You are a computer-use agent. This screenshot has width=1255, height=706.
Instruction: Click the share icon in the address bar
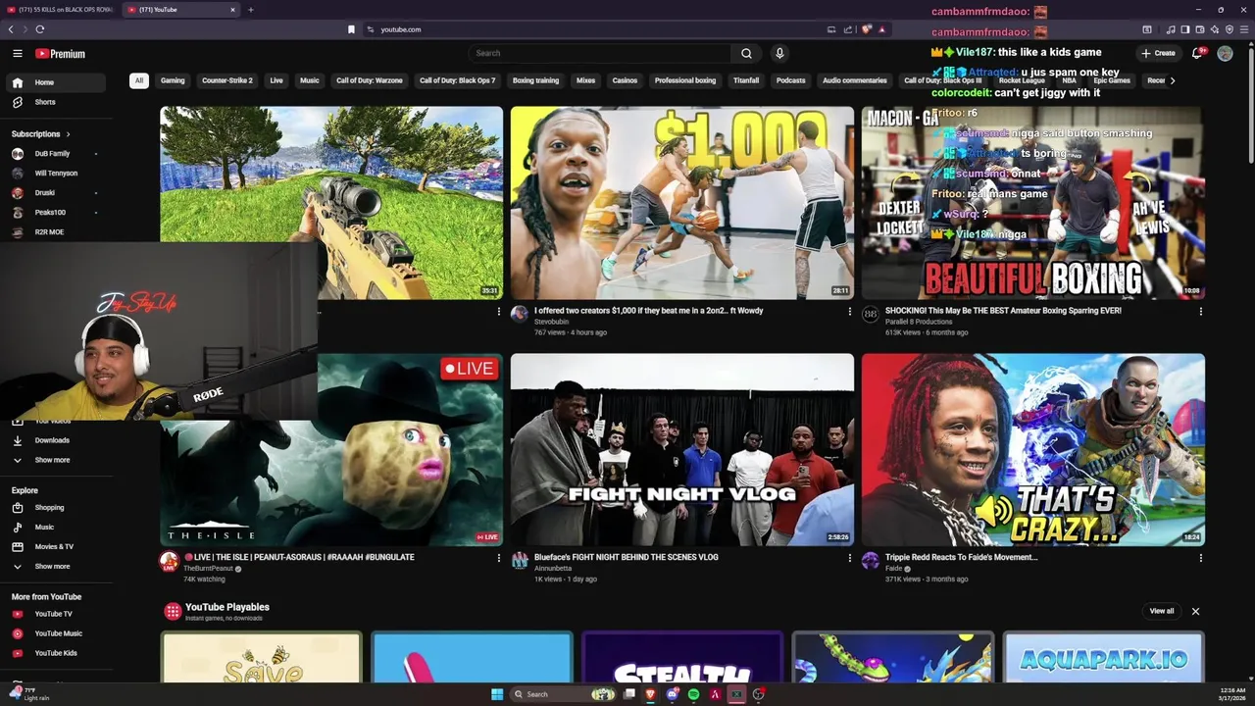[848, 29]
